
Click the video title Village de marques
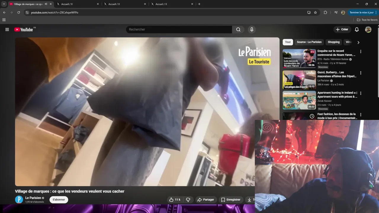pyautogui.click(x=70, y=191)
